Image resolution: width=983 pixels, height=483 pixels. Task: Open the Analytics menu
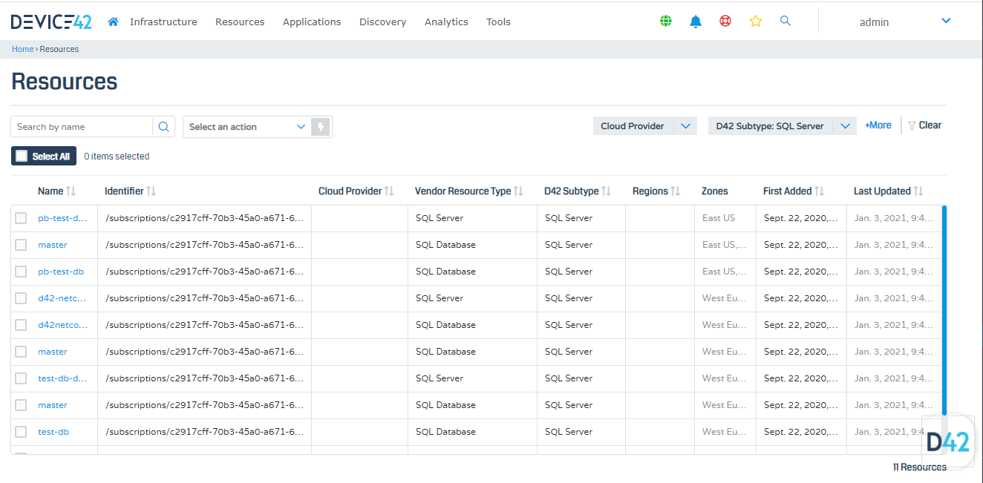pos(446,22)
